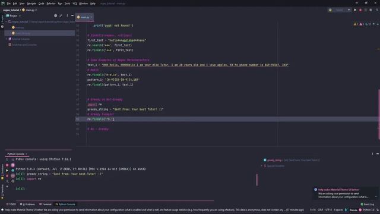This screenshot has width=380, height=214.
Task: Rerun the Python console
Action: tap(7, 160)
